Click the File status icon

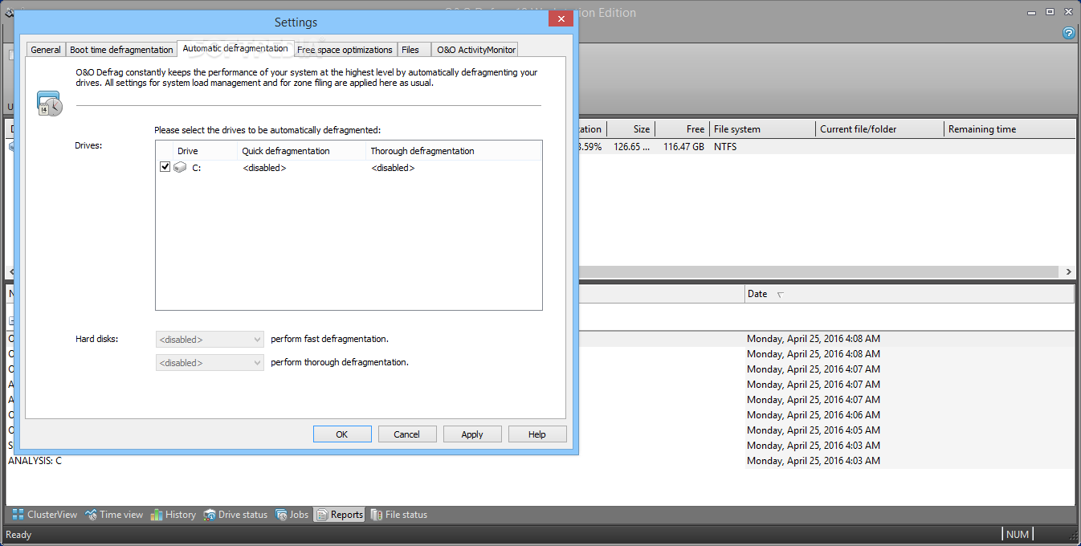376,515
